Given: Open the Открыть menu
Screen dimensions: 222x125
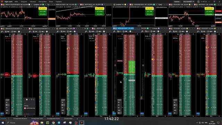Looking at the screenshot, I should click(24, 1).
